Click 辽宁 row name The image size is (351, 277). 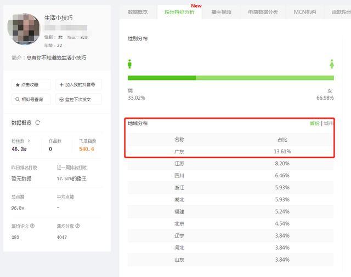[179, 236]
